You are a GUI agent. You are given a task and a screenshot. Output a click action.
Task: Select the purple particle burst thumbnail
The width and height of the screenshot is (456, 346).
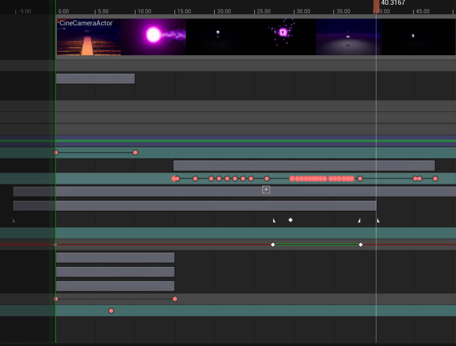click(x=283, y=37)
